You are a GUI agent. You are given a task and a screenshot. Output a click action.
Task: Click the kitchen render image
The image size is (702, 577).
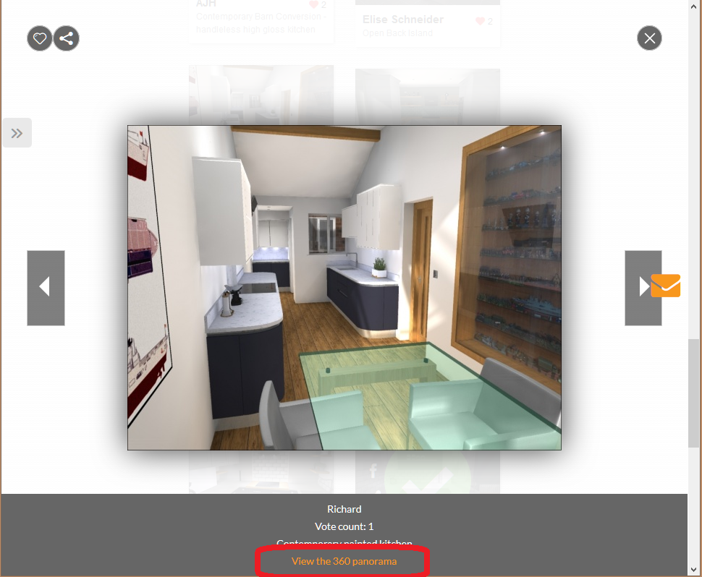pyautogui.click(x=344, y=288)
